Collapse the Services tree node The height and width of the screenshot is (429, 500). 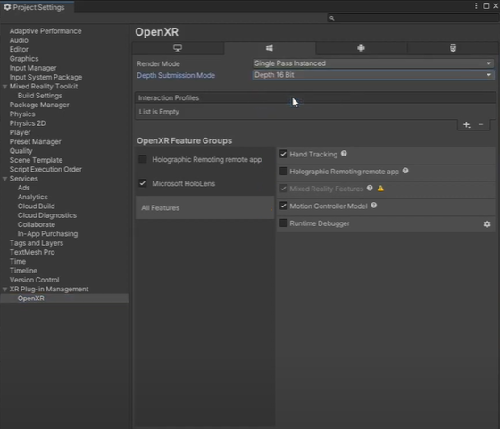click(4, 179)
